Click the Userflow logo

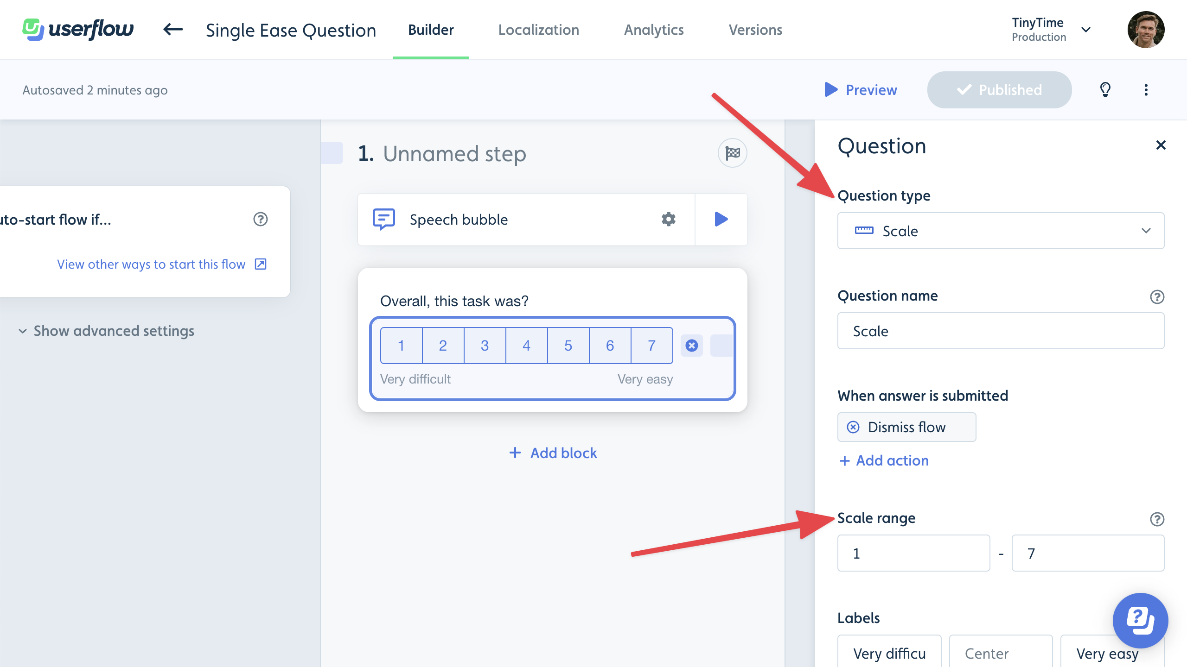(x=78, y=30)
